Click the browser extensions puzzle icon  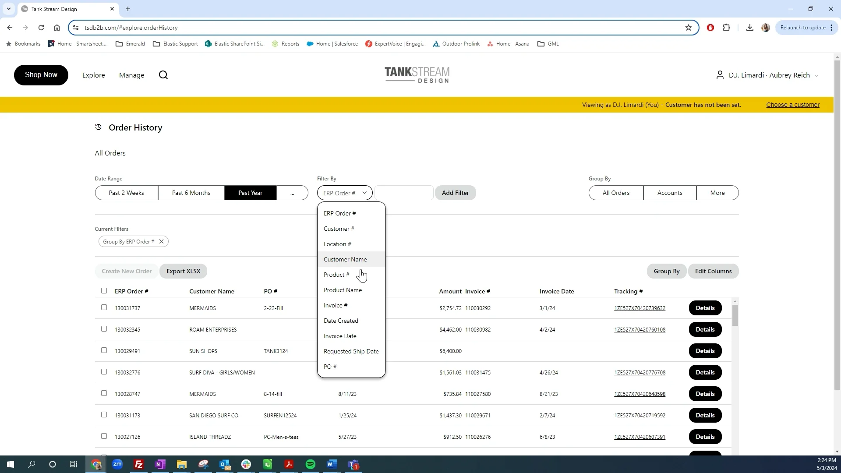[x=727, y=27]
